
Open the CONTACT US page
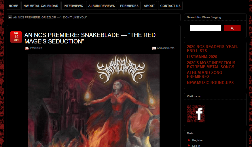[170, 6]
